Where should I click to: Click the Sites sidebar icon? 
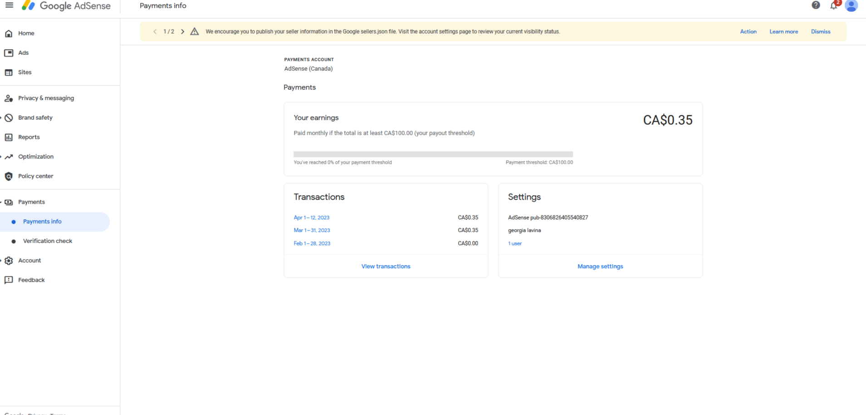(x=9, y=73)
